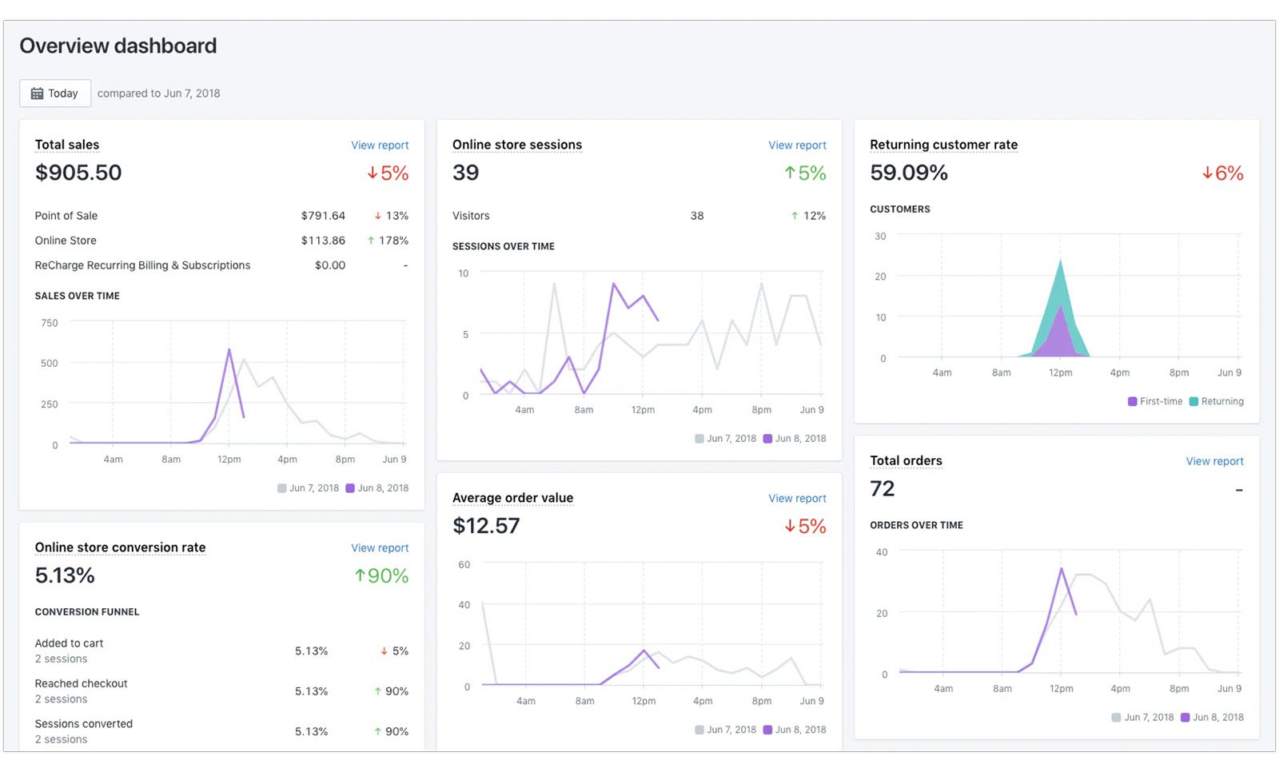Click the red down arrow beside returning rate 6%
Screen dimensions: 1279x772
tap(1207, 173)
